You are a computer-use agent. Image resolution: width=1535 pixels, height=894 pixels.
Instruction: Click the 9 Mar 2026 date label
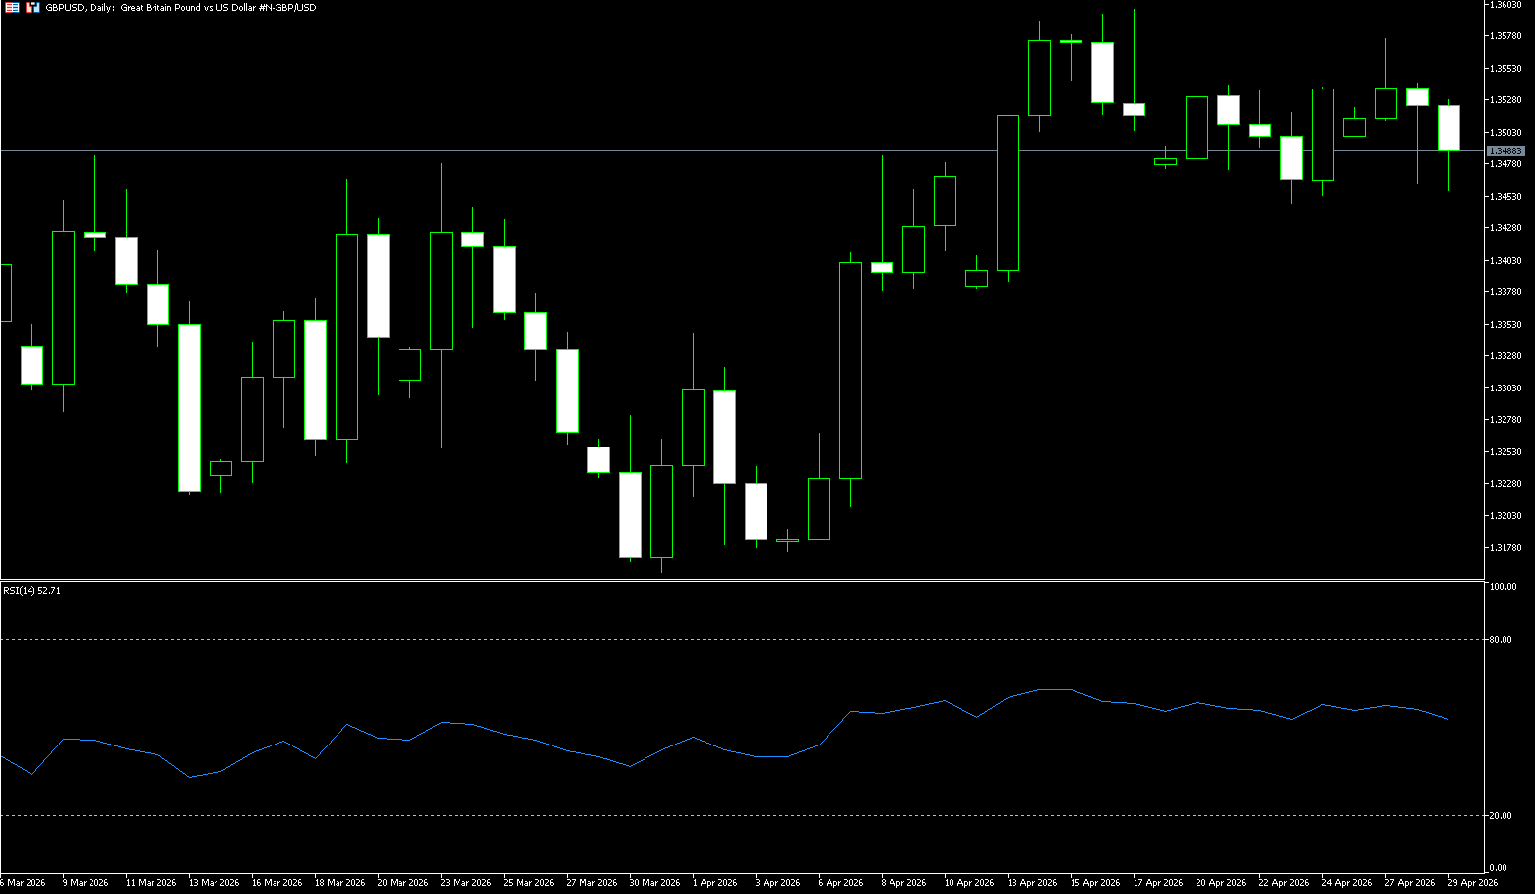[86, 883]
